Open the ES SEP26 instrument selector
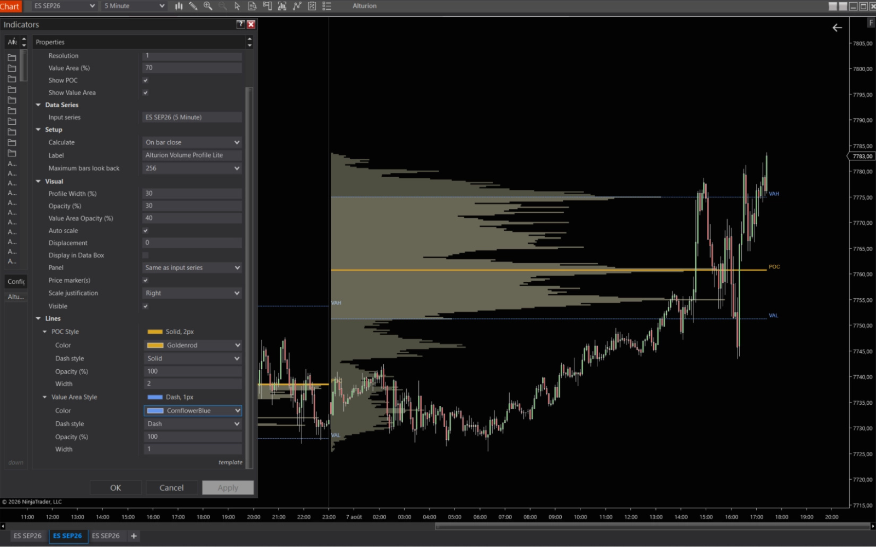The image size is (876, 547). 64,6
